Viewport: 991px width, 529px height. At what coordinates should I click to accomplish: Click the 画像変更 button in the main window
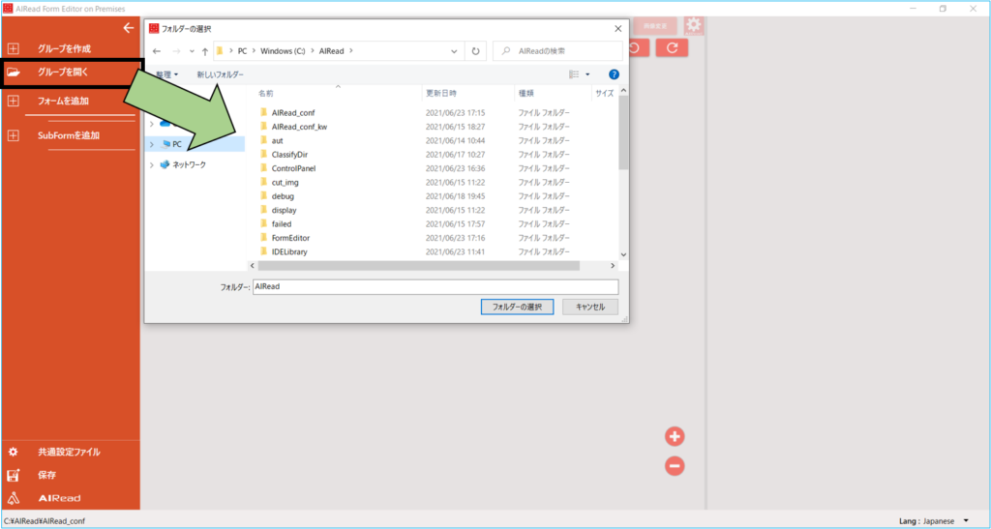tap(655, 26)
